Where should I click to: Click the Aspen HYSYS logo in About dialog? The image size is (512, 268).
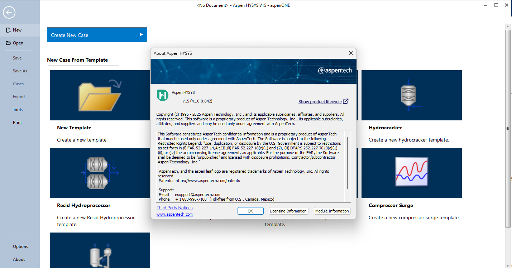[x=162, y=95]
